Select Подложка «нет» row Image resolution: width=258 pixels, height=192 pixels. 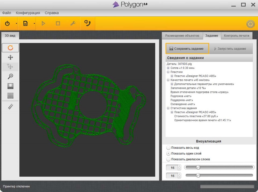(x=181, y=96)
